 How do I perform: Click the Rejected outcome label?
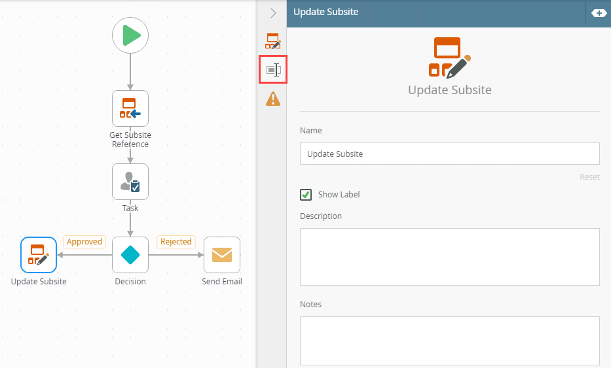pos(176,242)
